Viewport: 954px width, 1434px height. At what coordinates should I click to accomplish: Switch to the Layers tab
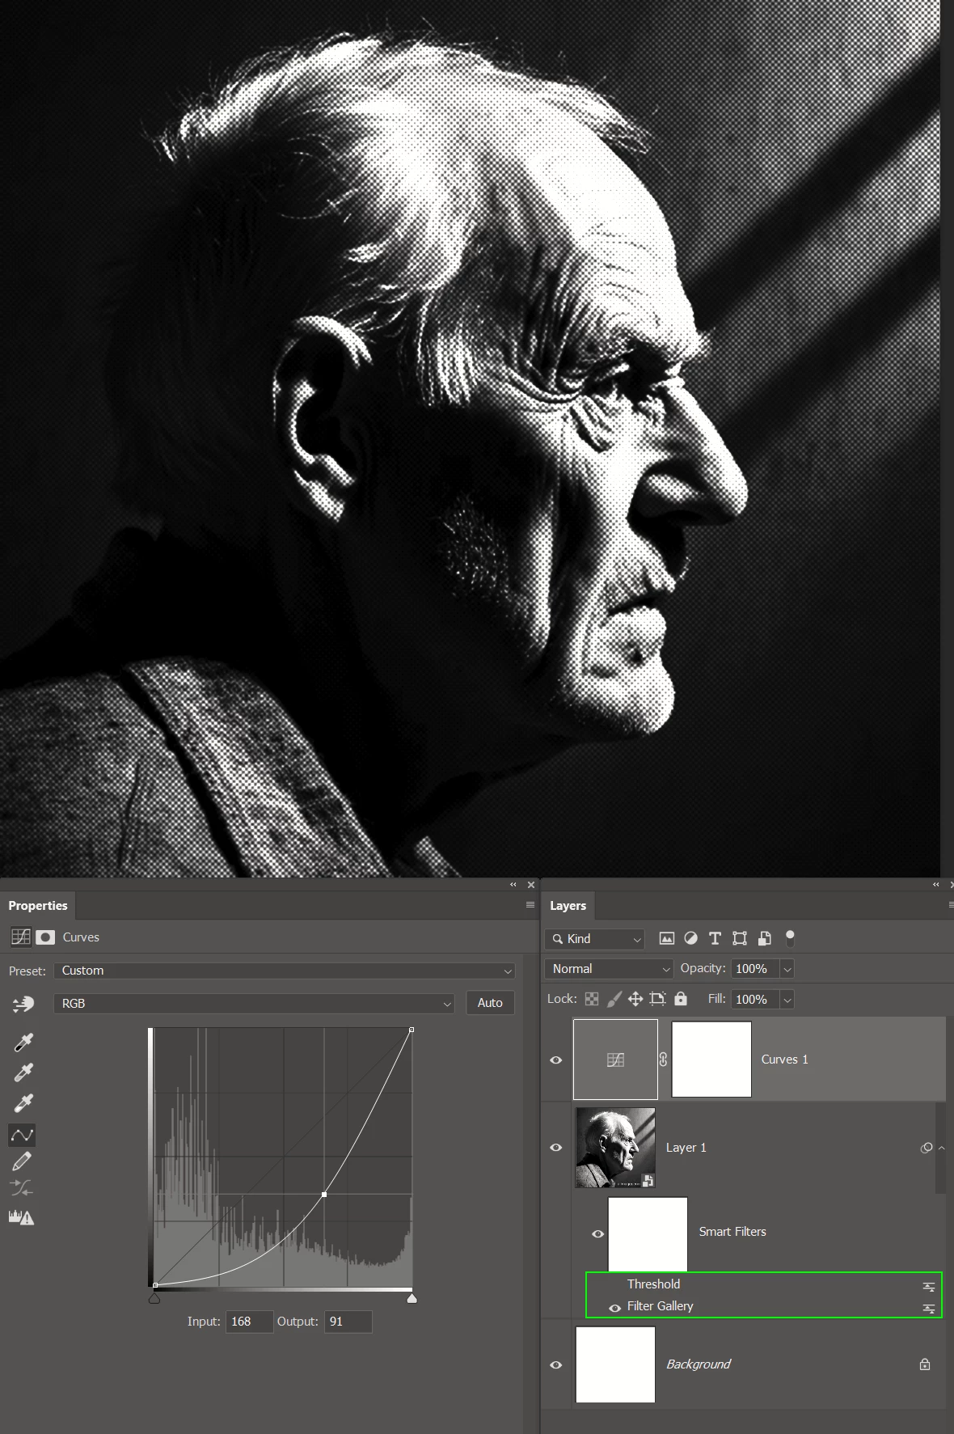pos(568,905)
